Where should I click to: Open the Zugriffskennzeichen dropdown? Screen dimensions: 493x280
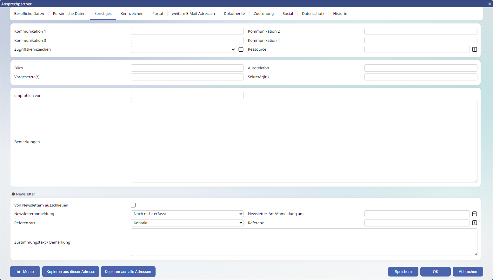coord(183,49)
